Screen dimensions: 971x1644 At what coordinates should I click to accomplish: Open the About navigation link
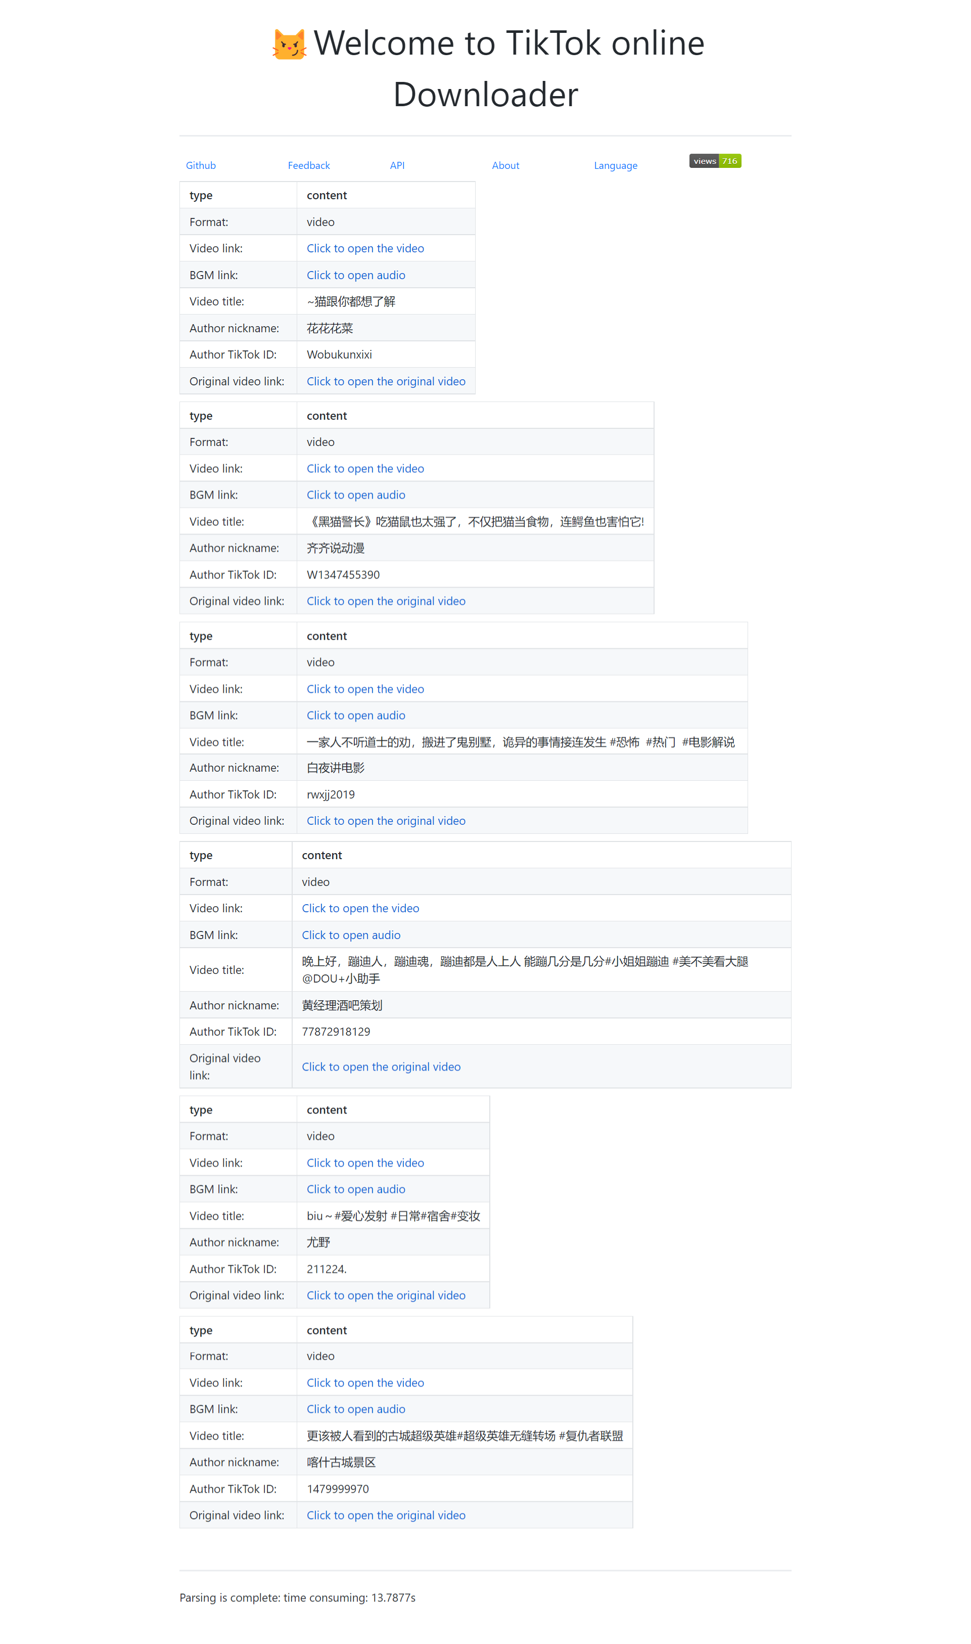(505, 165)
